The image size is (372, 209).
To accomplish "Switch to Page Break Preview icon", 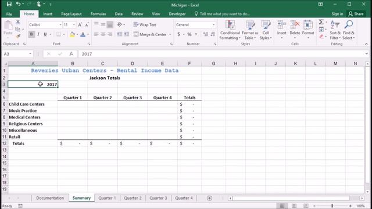I will [x=306, y=206].
